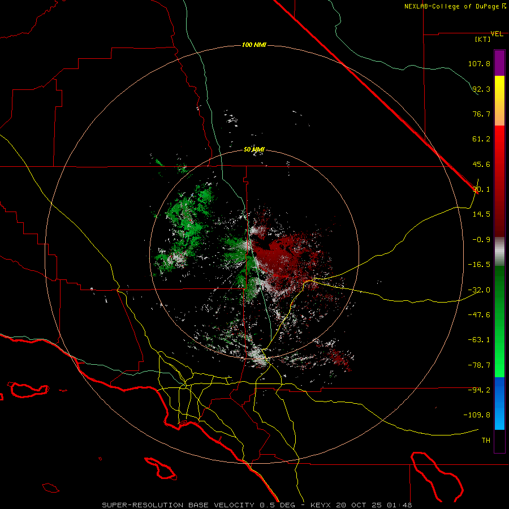Click the 14.5 velocity scale value
Viewport: 509px width, 509px height.
(481, 214)
